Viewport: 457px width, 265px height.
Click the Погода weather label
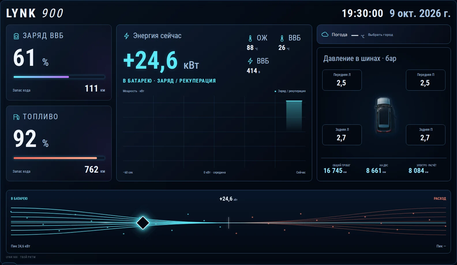point(339,35)
